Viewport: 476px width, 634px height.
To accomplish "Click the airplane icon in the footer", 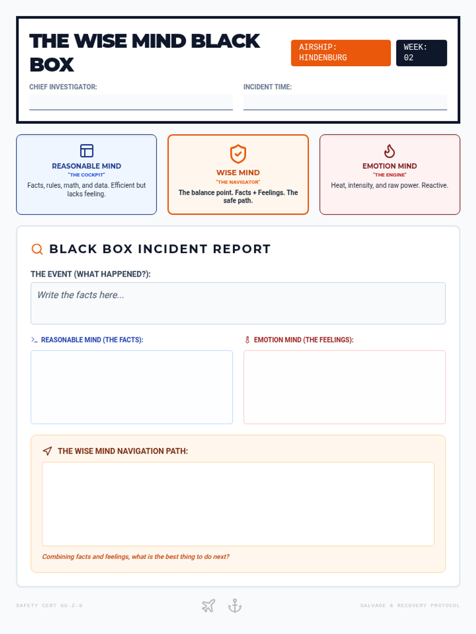I will (x=208, y=605).
